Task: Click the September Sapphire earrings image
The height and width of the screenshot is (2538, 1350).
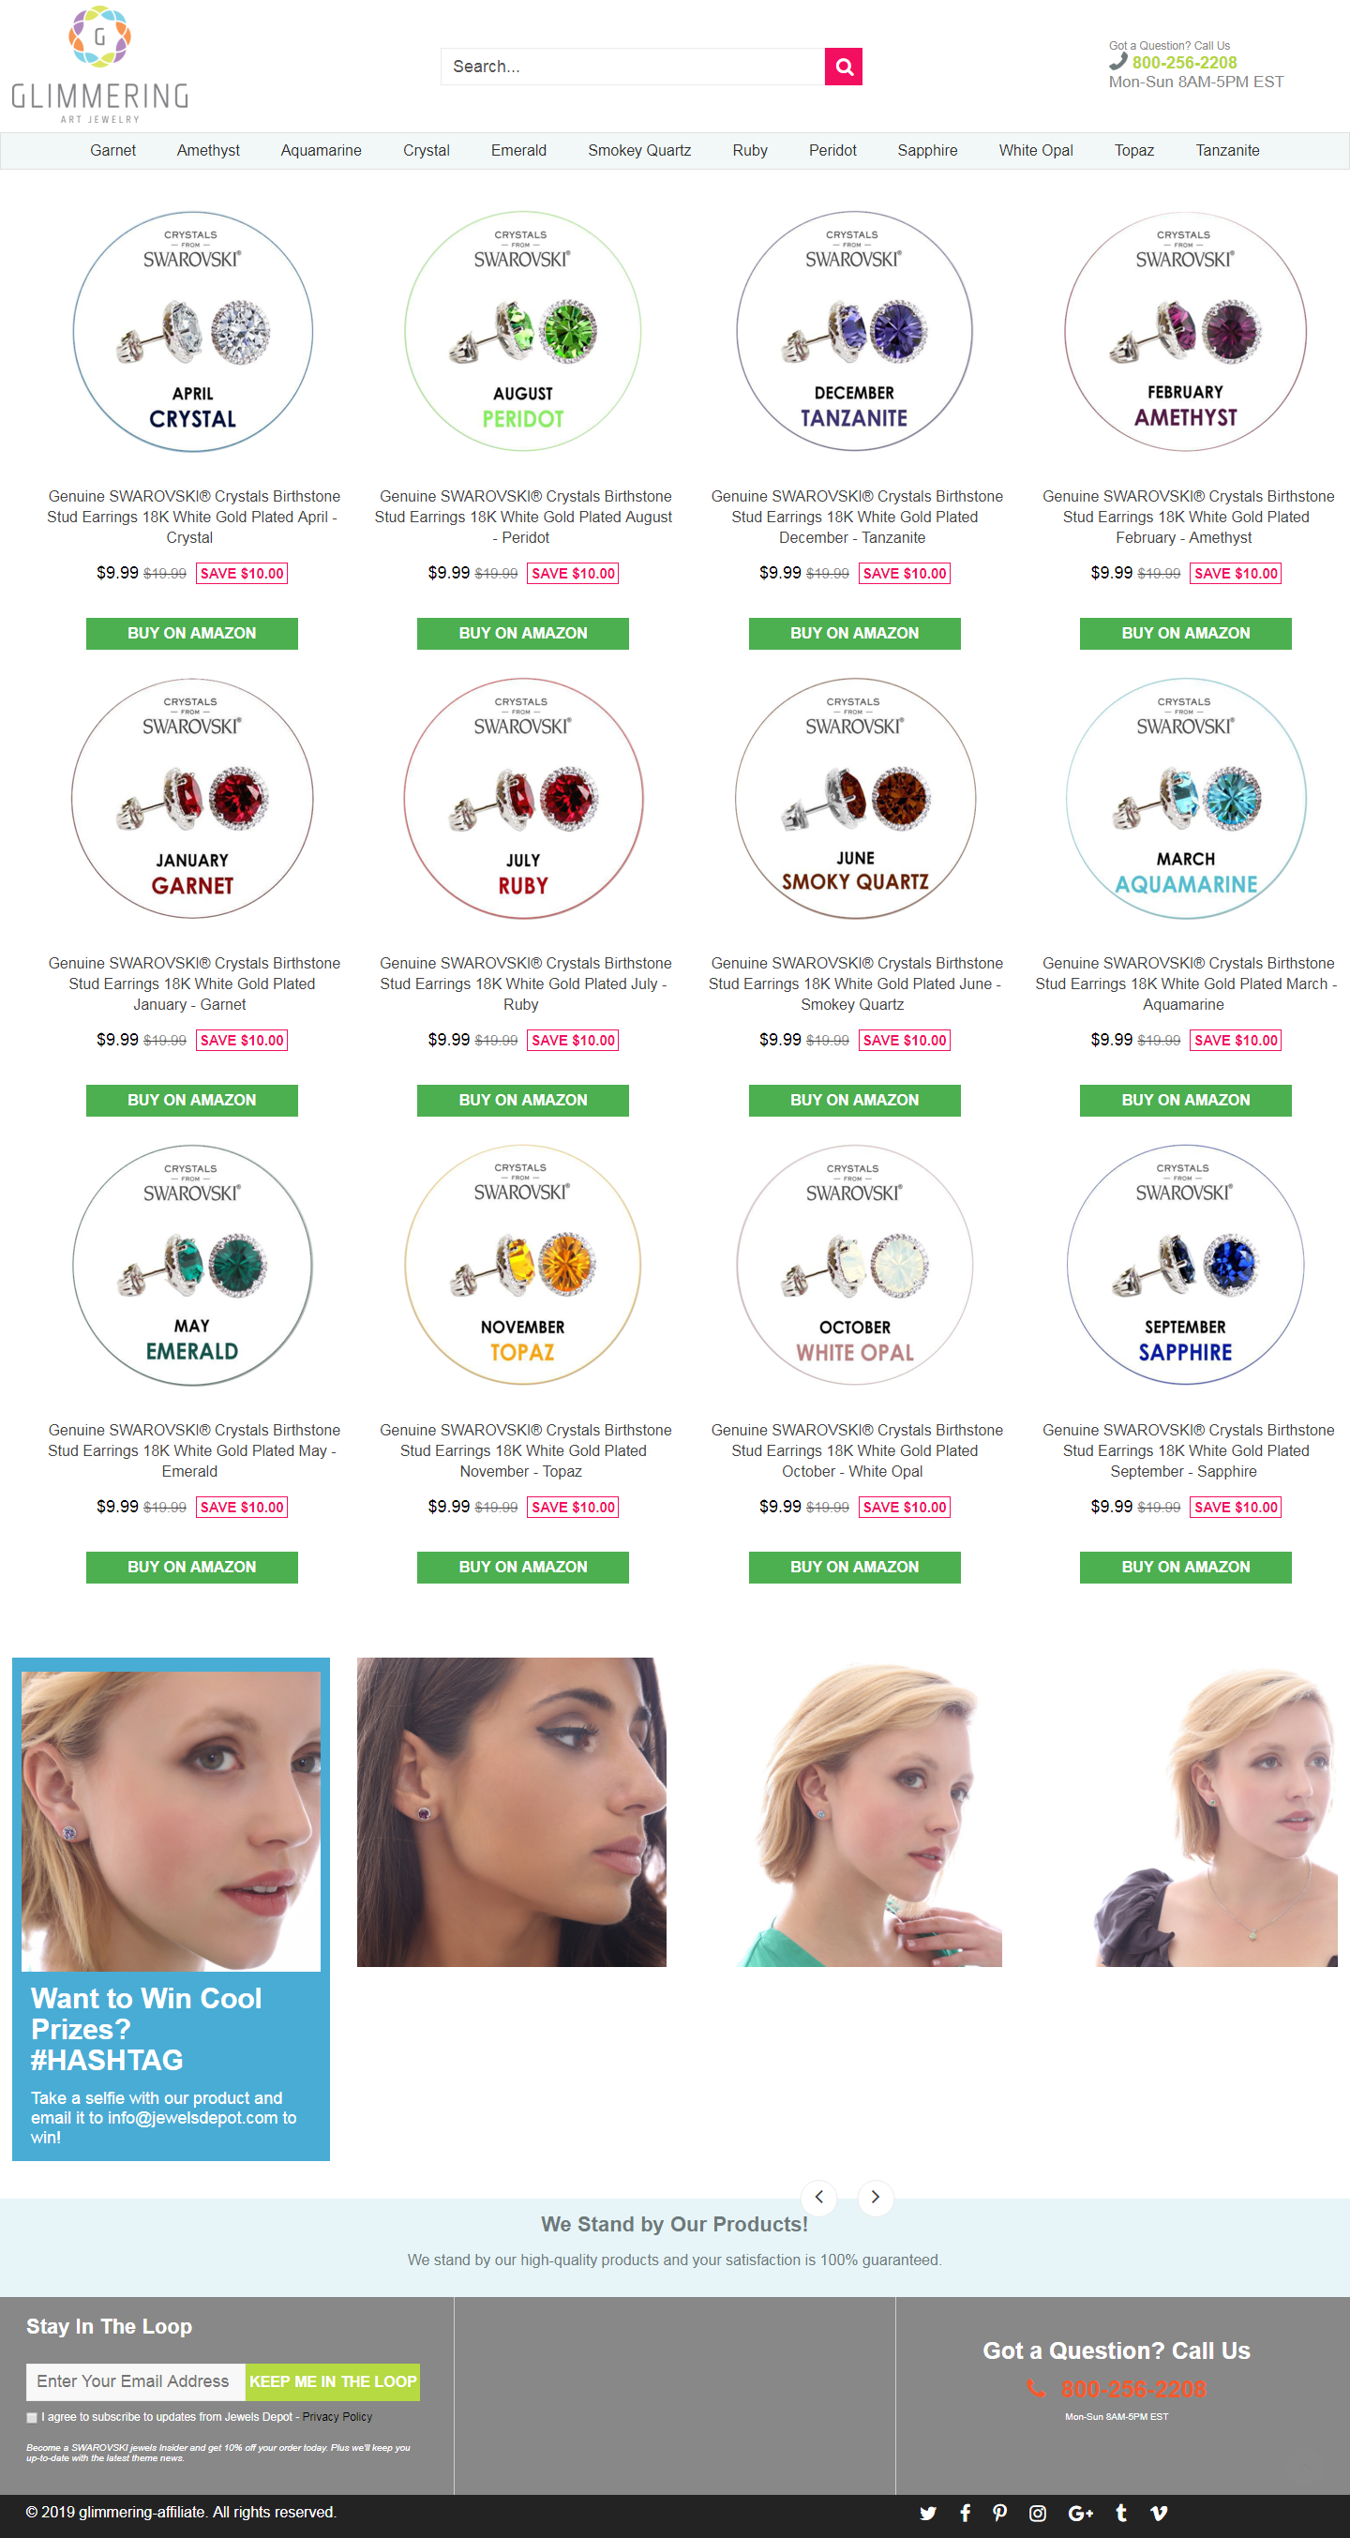Action: point(1185,1265)
